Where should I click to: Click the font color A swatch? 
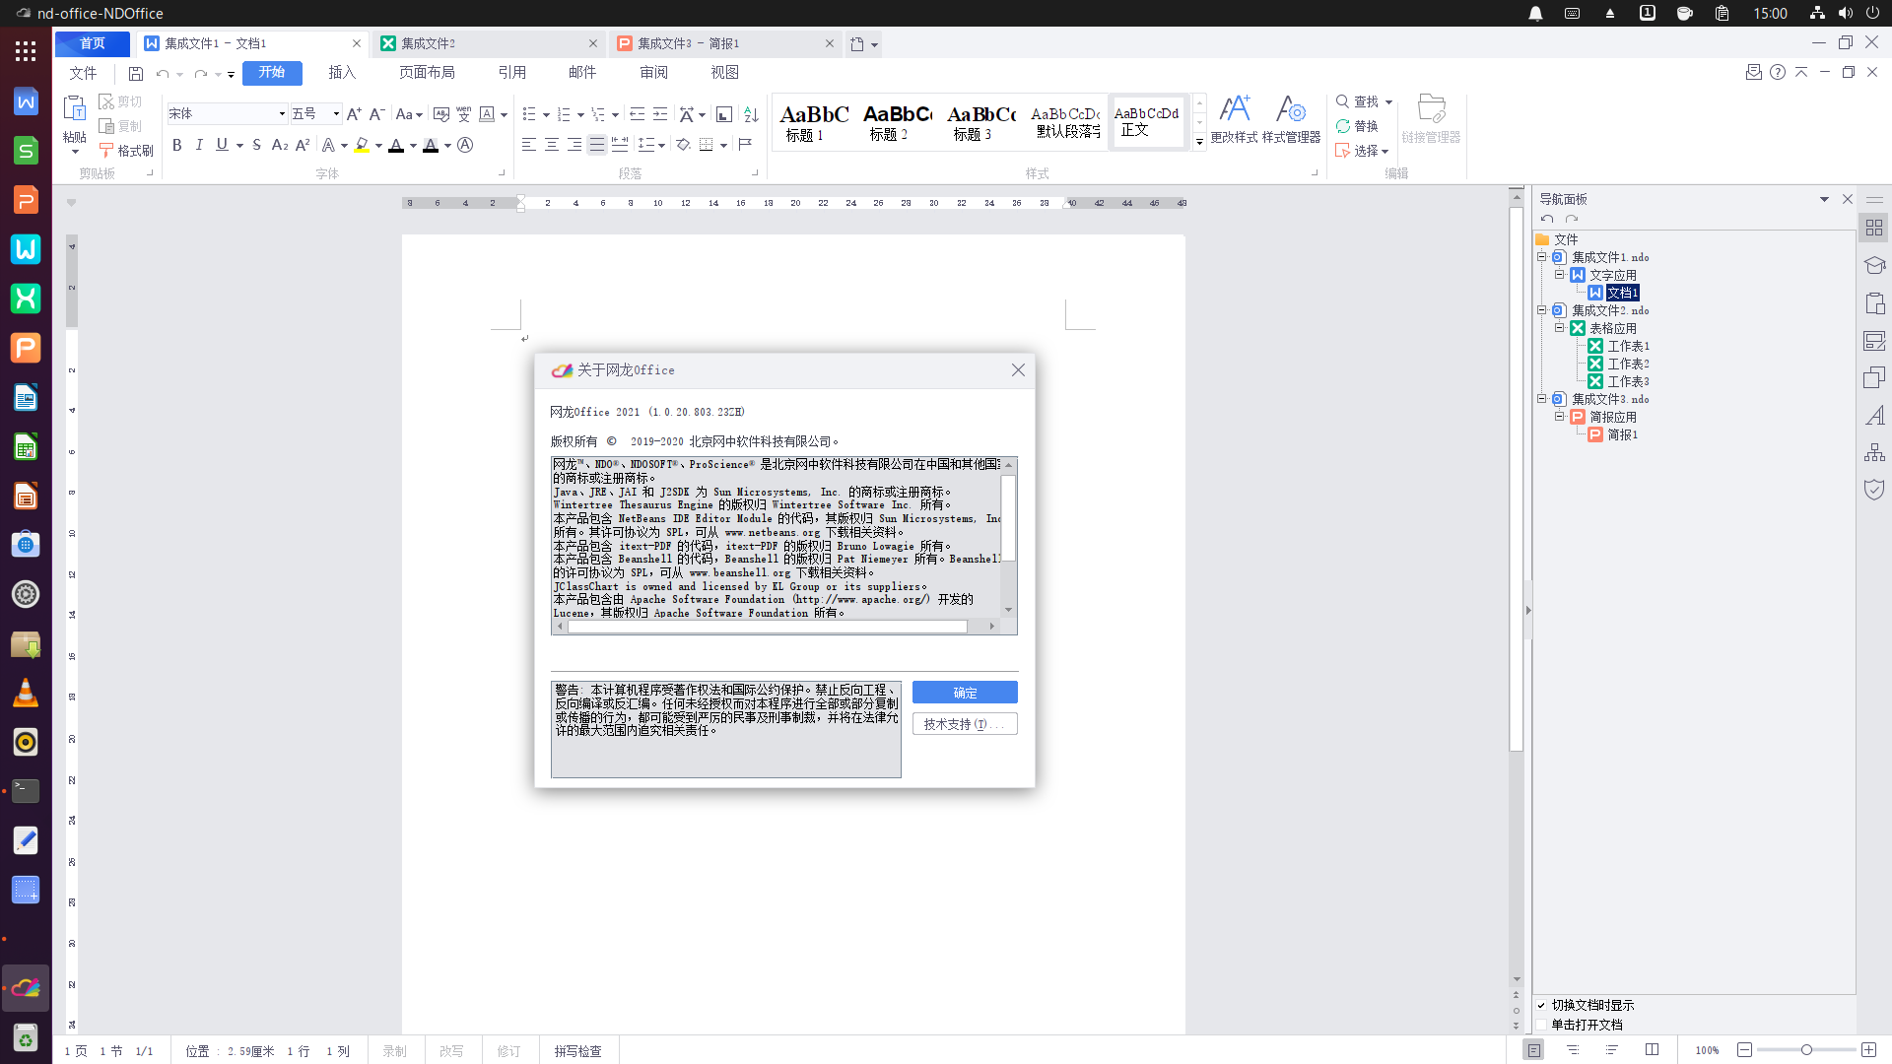point(396,145)
